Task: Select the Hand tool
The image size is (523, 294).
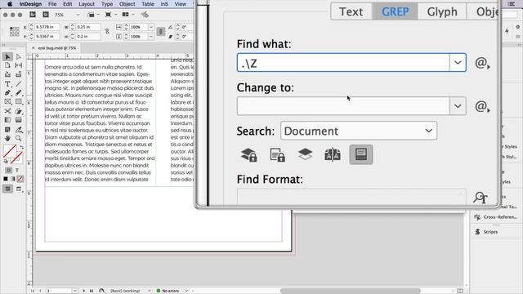Action: tap(8, 138)
